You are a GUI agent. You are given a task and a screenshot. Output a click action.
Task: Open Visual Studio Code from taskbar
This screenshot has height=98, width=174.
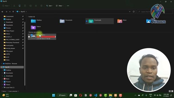tap(95, 95)
